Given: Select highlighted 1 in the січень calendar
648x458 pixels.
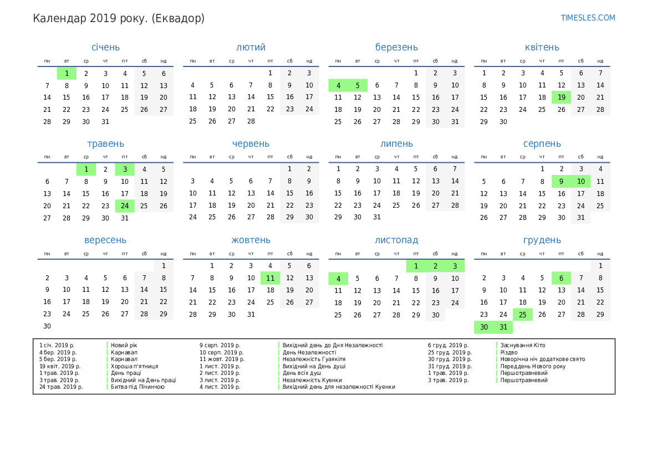Looking at the screenshot, I should coord(67,73).
